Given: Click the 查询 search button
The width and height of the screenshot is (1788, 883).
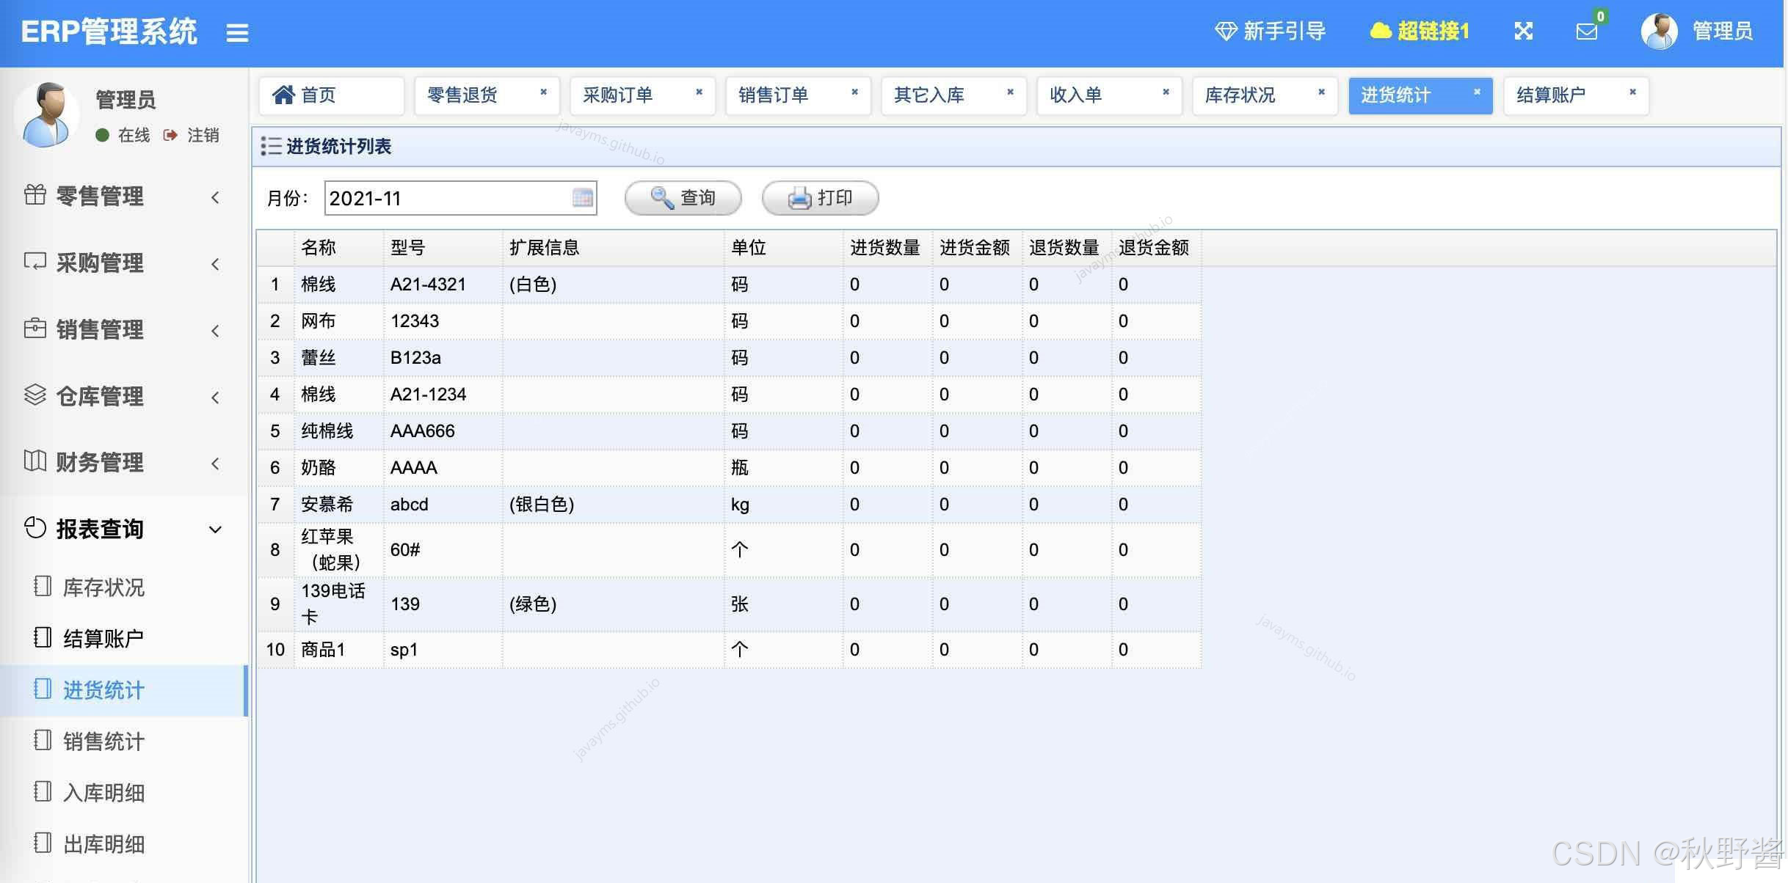Looking at the screenshot, I should pyautogui.click(x=683, y=198).
